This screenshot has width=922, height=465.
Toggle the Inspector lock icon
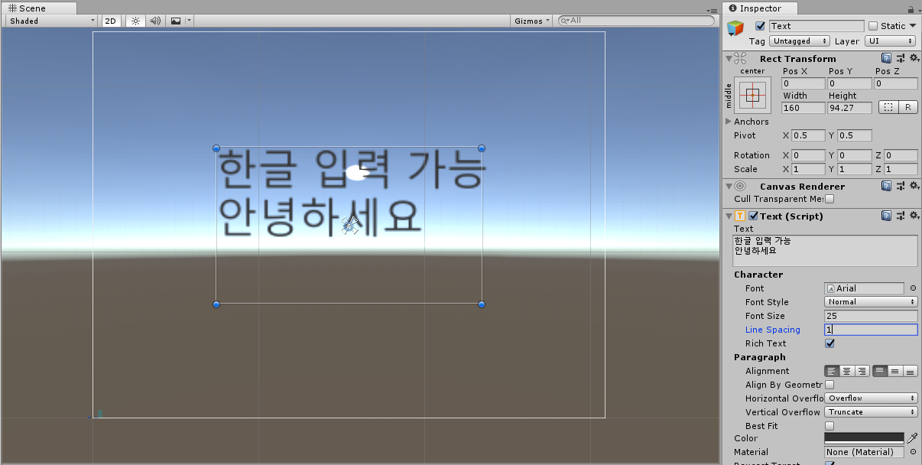click(911, 9)
